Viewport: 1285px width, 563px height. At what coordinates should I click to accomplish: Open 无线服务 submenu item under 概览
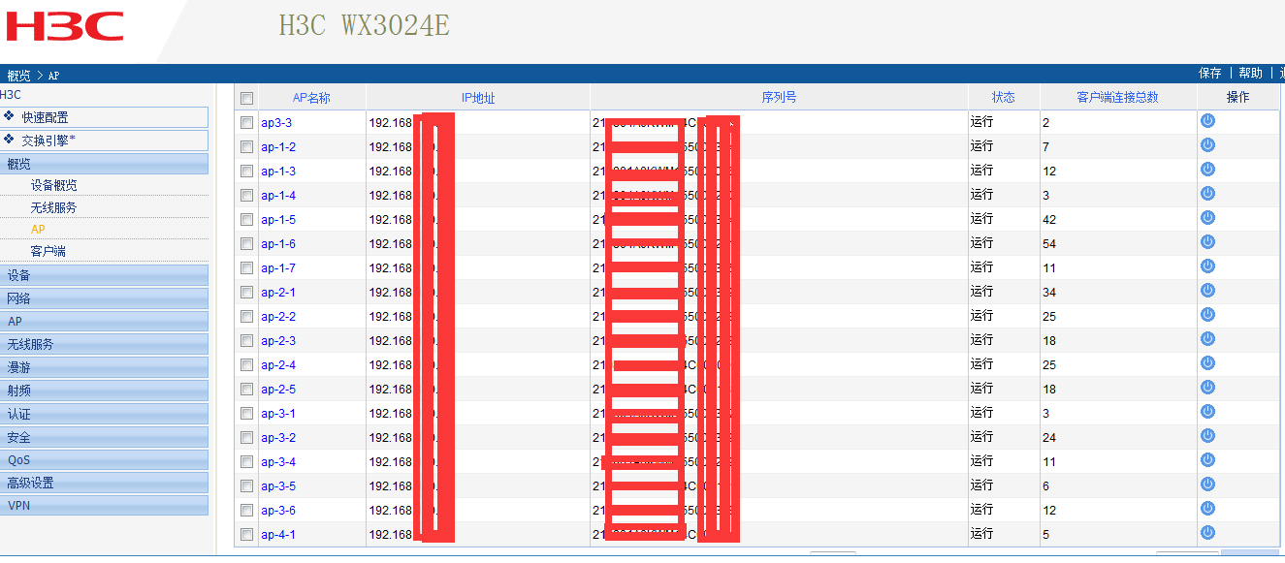coord(53,207)
